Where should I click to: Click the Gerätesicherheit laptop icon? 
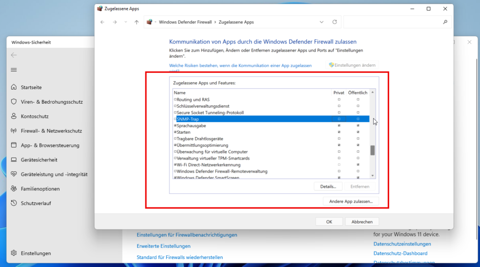(14, 160)
